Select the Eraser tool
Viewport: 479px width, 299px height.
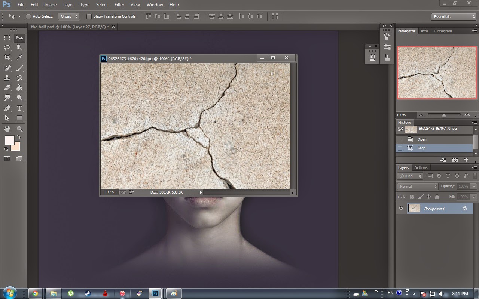pos(7,88)
